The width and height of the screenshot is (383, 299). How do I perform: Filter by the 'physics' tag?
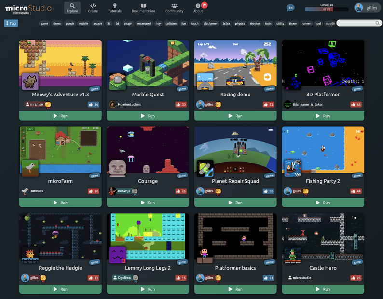pos(240,24)
